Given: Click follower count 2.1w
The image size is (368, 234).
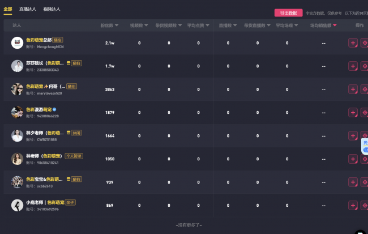Looking at the screenshot, I should [110, 43].
